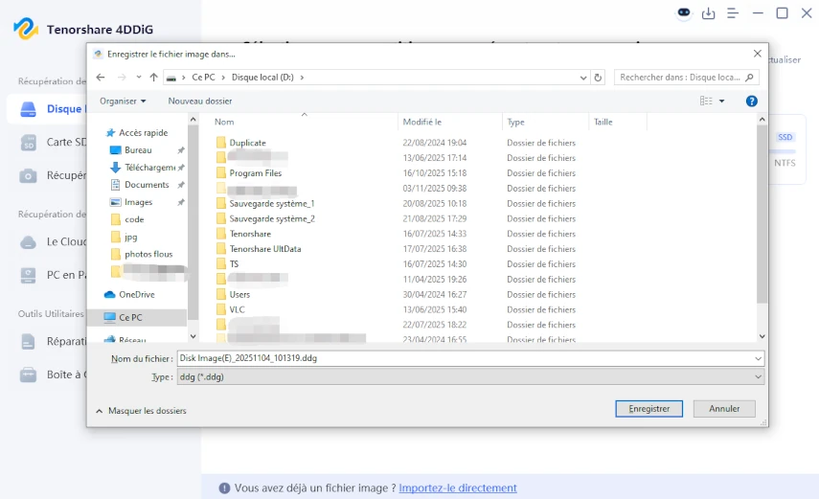Image resolution: width=819 pixels, height=499 pixels.
Task: Click the download icon in title bar
Action: tap(709, 13)
